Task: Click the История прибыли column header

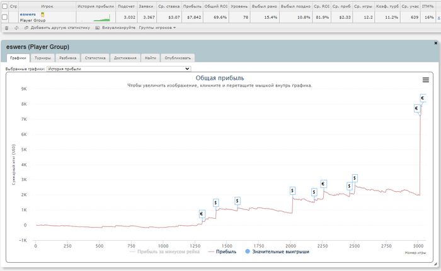Action: 96,6
